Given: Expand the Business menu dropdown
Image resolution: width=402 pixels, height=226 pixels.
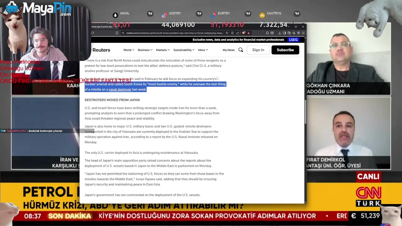Looking at the screenshot, I should 145,50.
